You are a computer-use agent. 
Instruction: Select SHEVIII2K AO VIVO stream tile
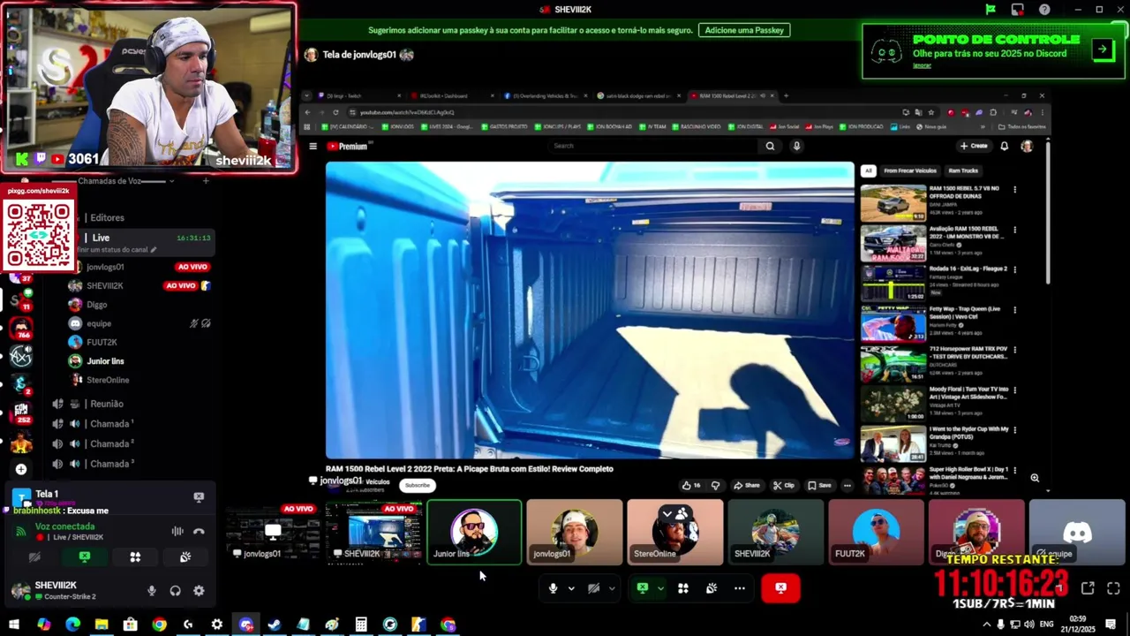(373, 532)
